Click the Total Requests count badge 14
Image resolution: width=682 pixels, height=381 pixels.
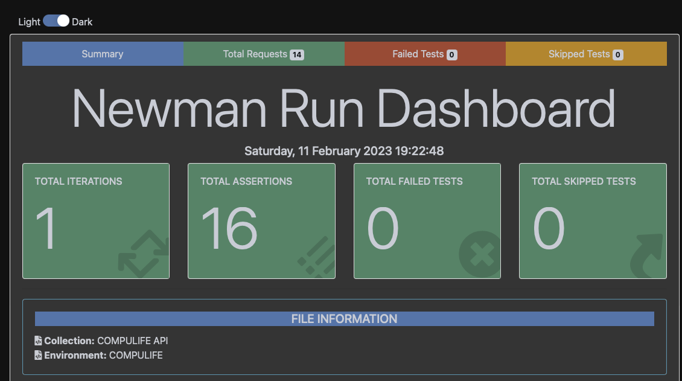[x=297, y=55]
